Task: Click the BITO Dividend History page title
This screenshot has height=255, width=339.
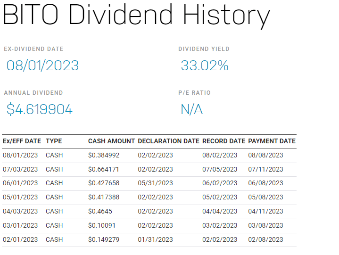Action: coord(136,16)
